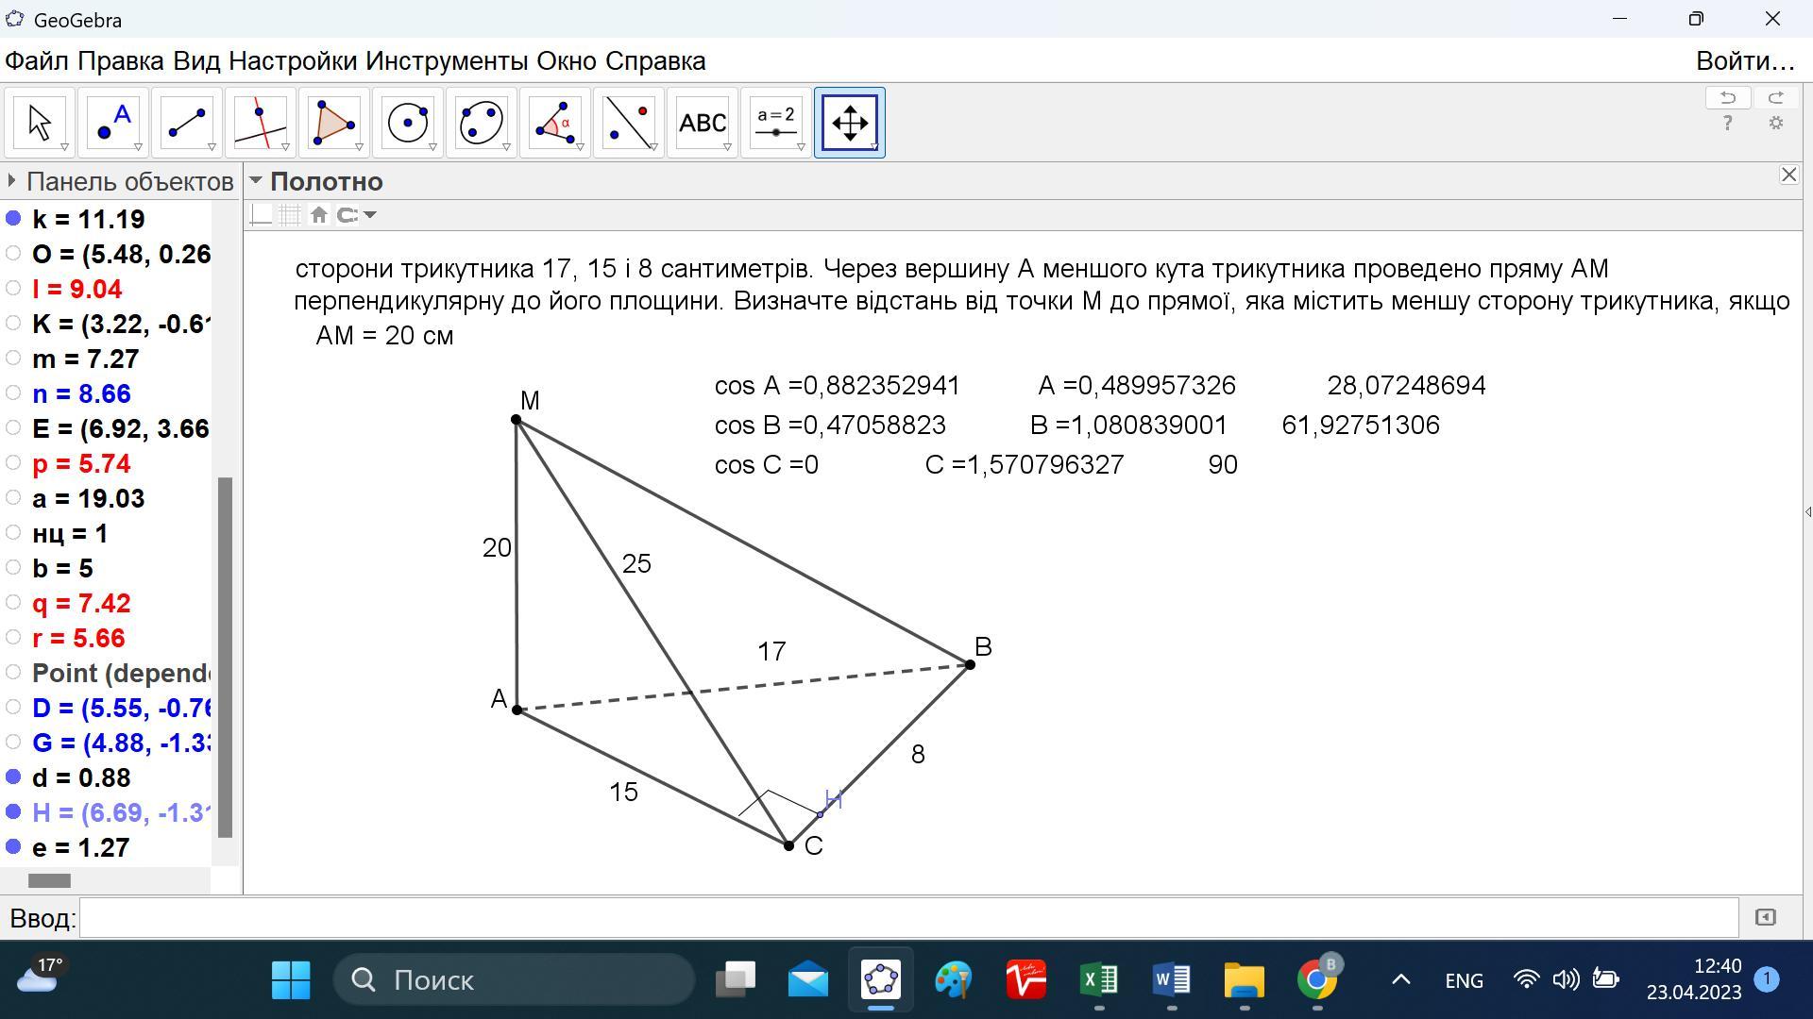This screenshot has width=1813, height=1019.
Task: Choose the Line through two points tool
Action: (187, 123)
